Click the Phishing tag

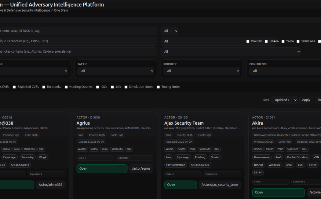point(200,157)
